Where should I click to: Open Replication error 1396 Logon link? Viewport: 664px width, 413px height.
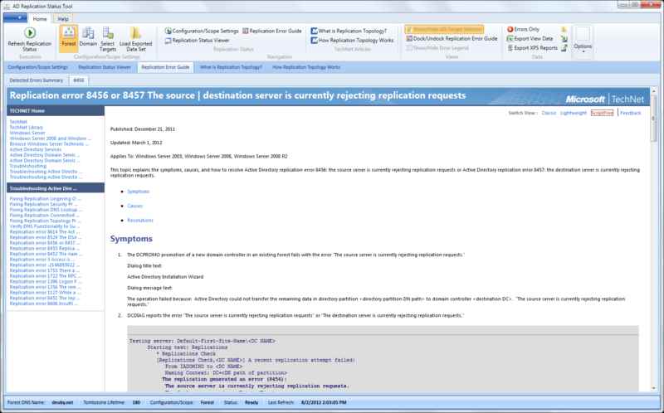(46, 281)
